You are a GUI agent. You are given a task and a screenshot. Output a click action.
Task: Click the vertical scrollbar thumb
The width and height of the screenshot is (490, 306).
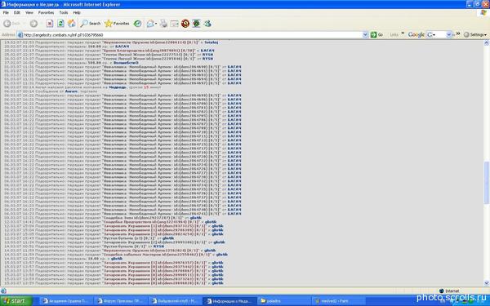[487, 183]
